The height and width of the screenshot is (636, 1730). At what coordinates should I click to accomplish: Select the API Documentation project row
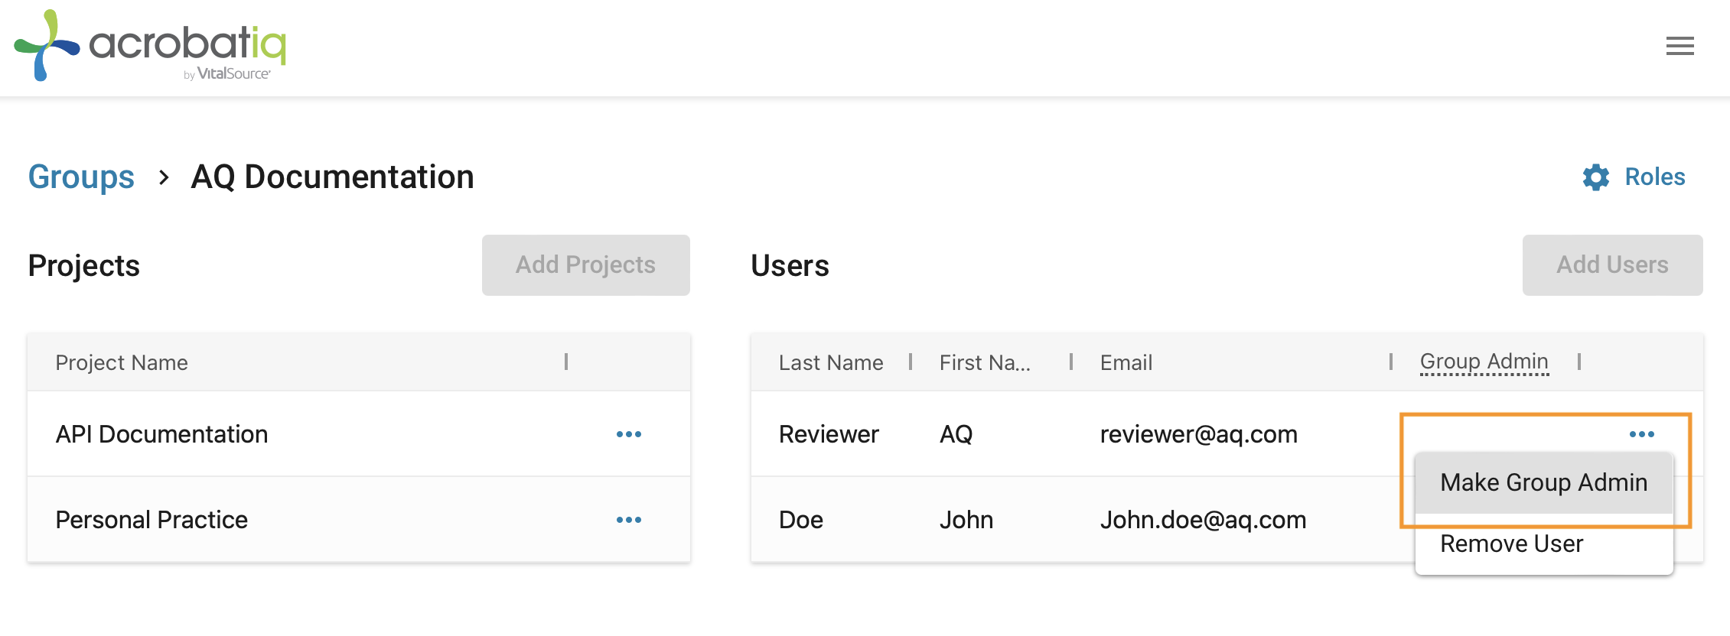coord(162,434)
